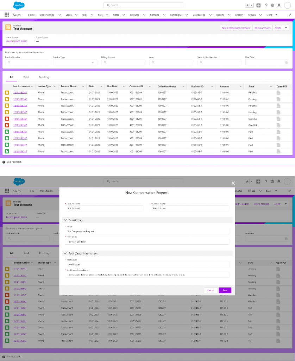
Task: Show notifications via the bell on the undimmed header
Action: coord(279,5)
